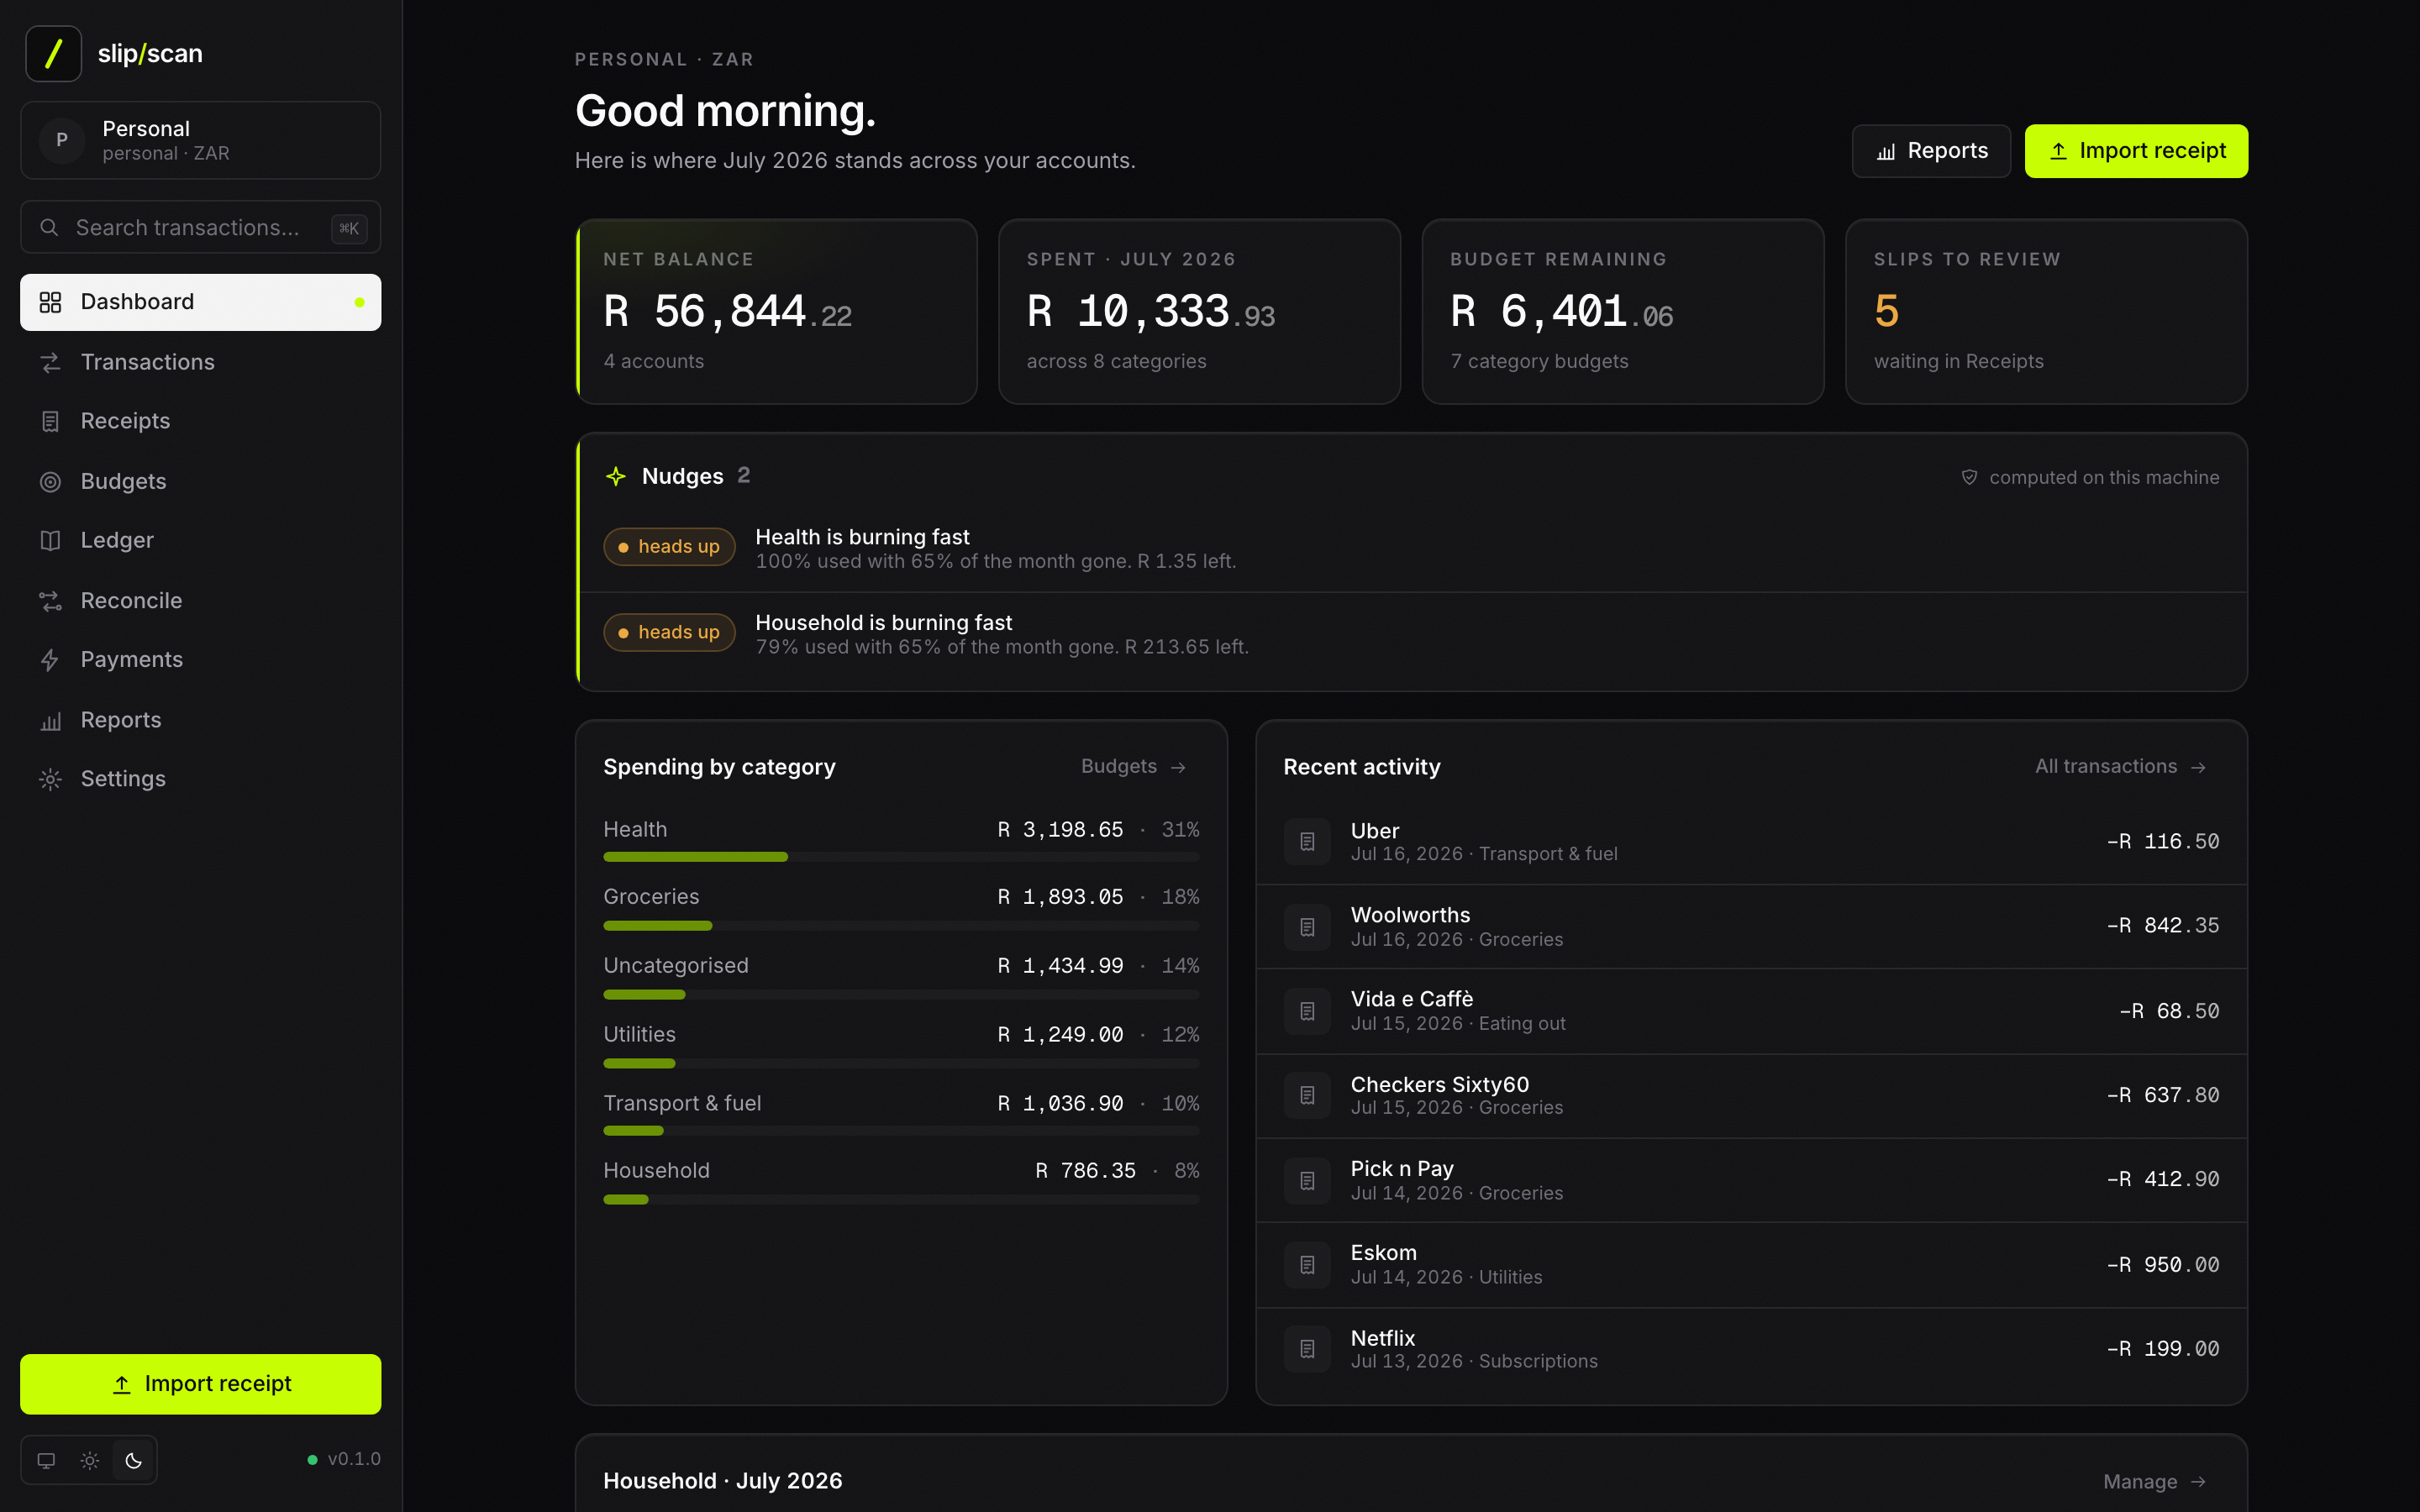The width and height of the screenshot is (2420, 1512).
Task: Click the receipt icon beside Eskom
Action: pyautogui.click(x=1307, y=1265)
